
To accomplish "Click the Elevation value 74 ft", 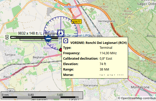I will (103, 64).
